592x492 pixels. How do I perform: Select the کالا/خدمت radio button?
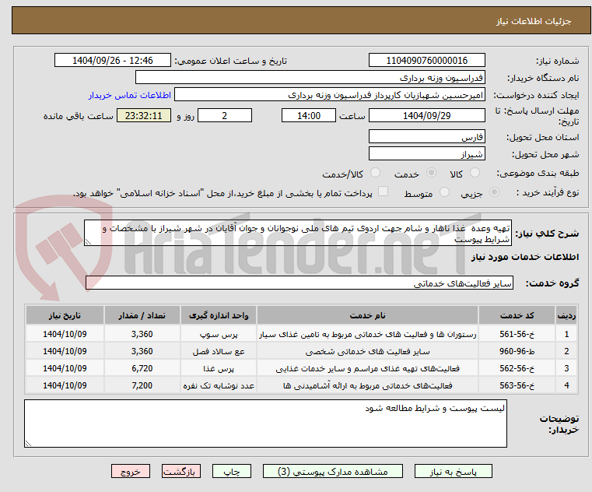375,173
